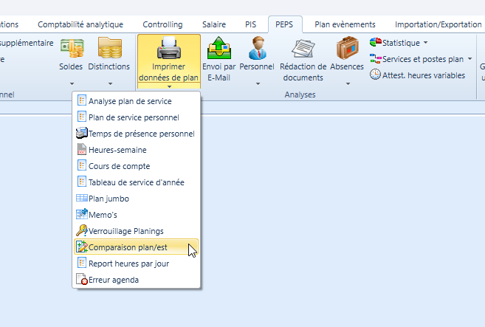
Task: Click the Attest. heures variables clock icon
Action: 376,75
